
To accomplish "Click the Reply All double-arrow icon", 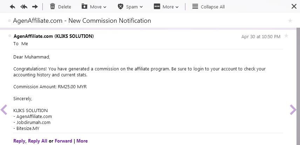I will pyautogui.click(x=24, y=7).
